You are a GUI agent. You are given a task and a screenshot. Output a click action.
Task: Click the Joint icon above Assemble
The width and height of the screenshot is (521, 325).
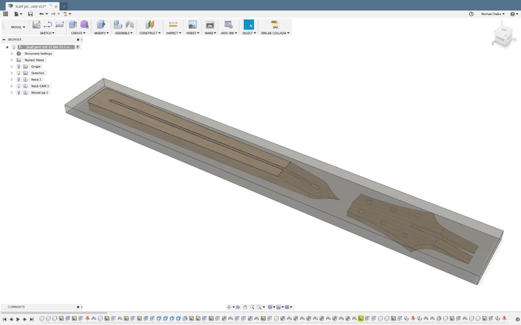coord(130,24)
